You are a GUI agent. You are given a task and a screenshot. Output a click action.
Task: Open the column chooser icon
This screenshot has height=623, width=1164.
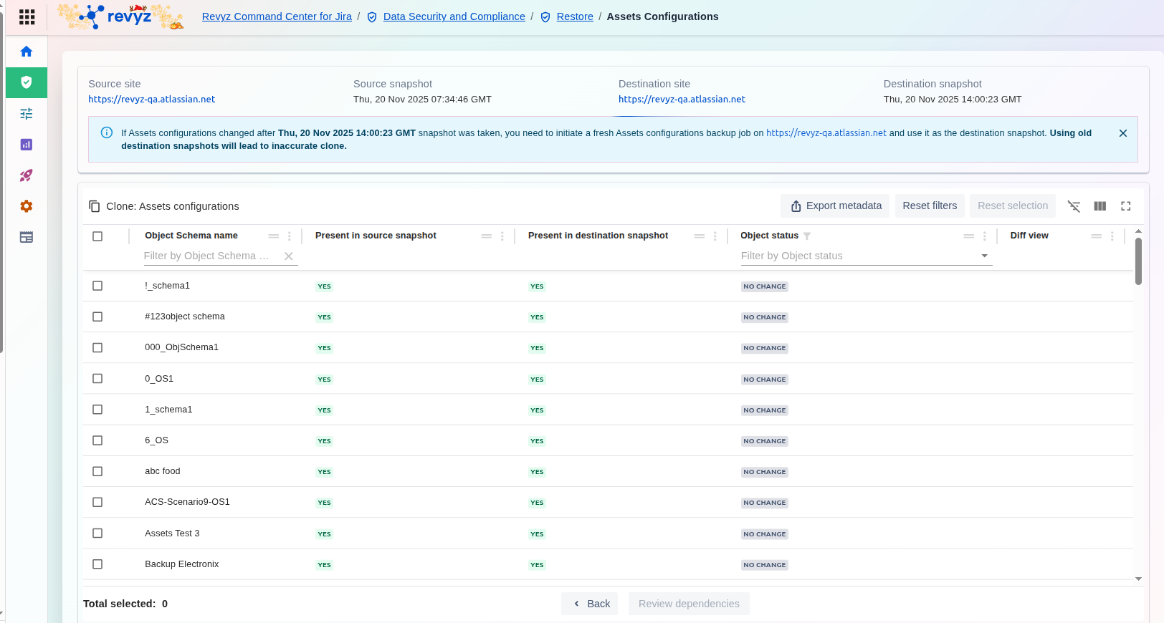point(1099,206)
